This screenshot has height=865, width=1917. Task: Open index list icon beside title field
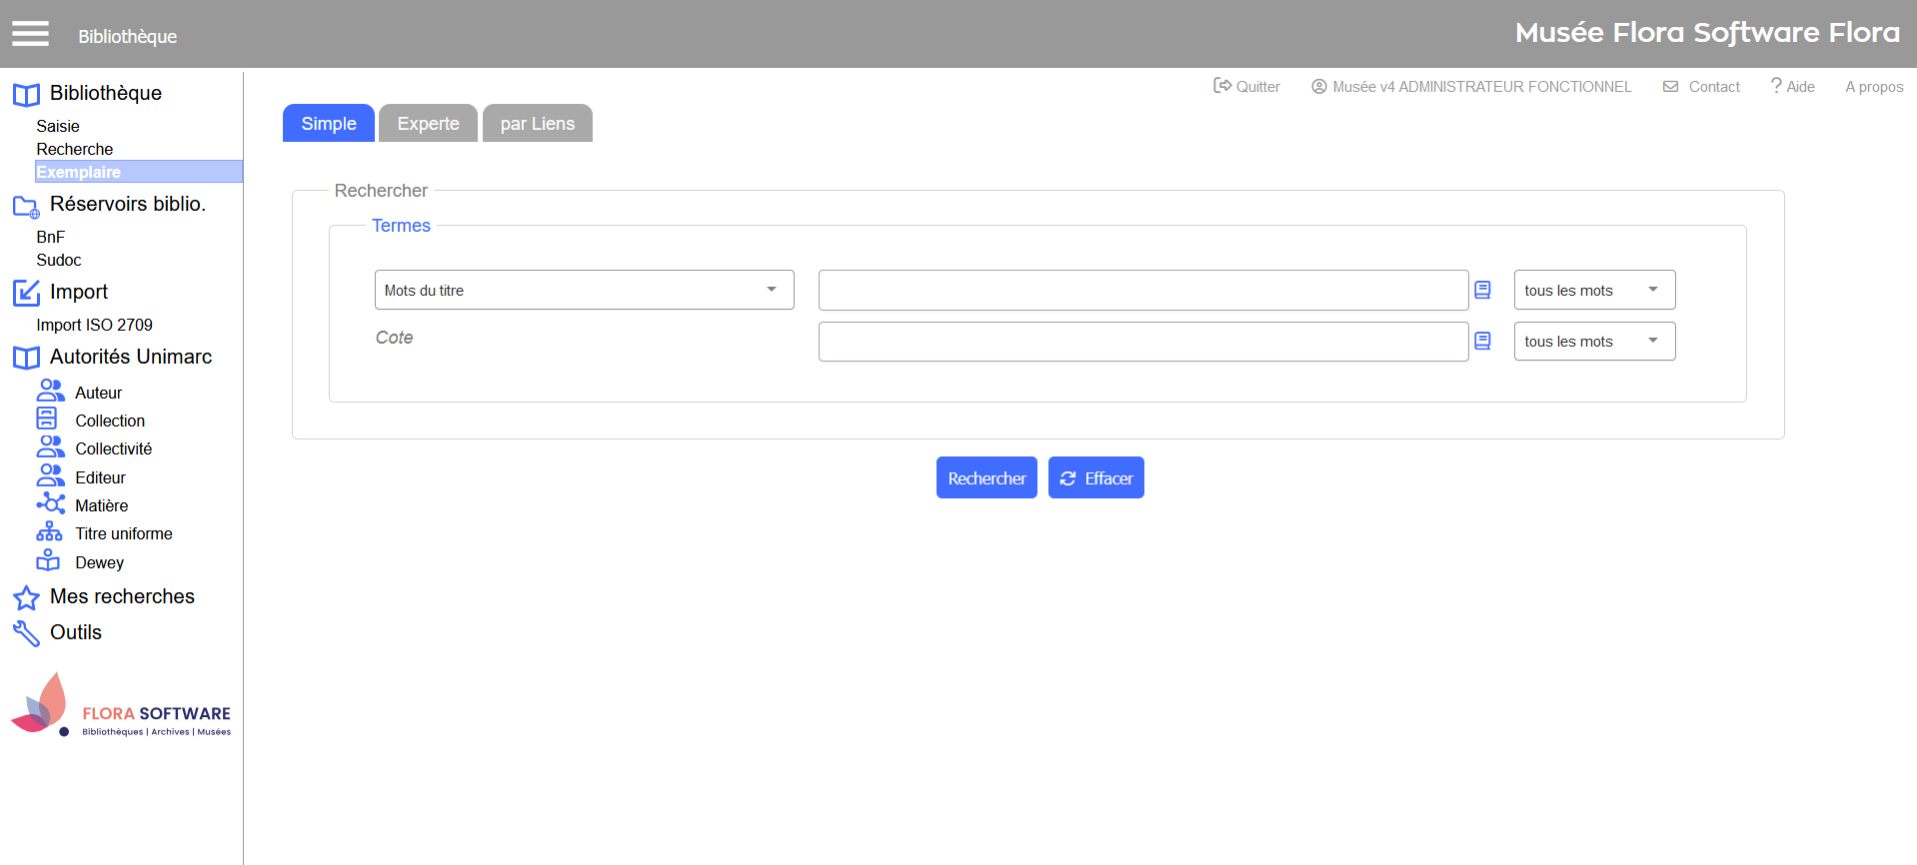pos(1483,290)
